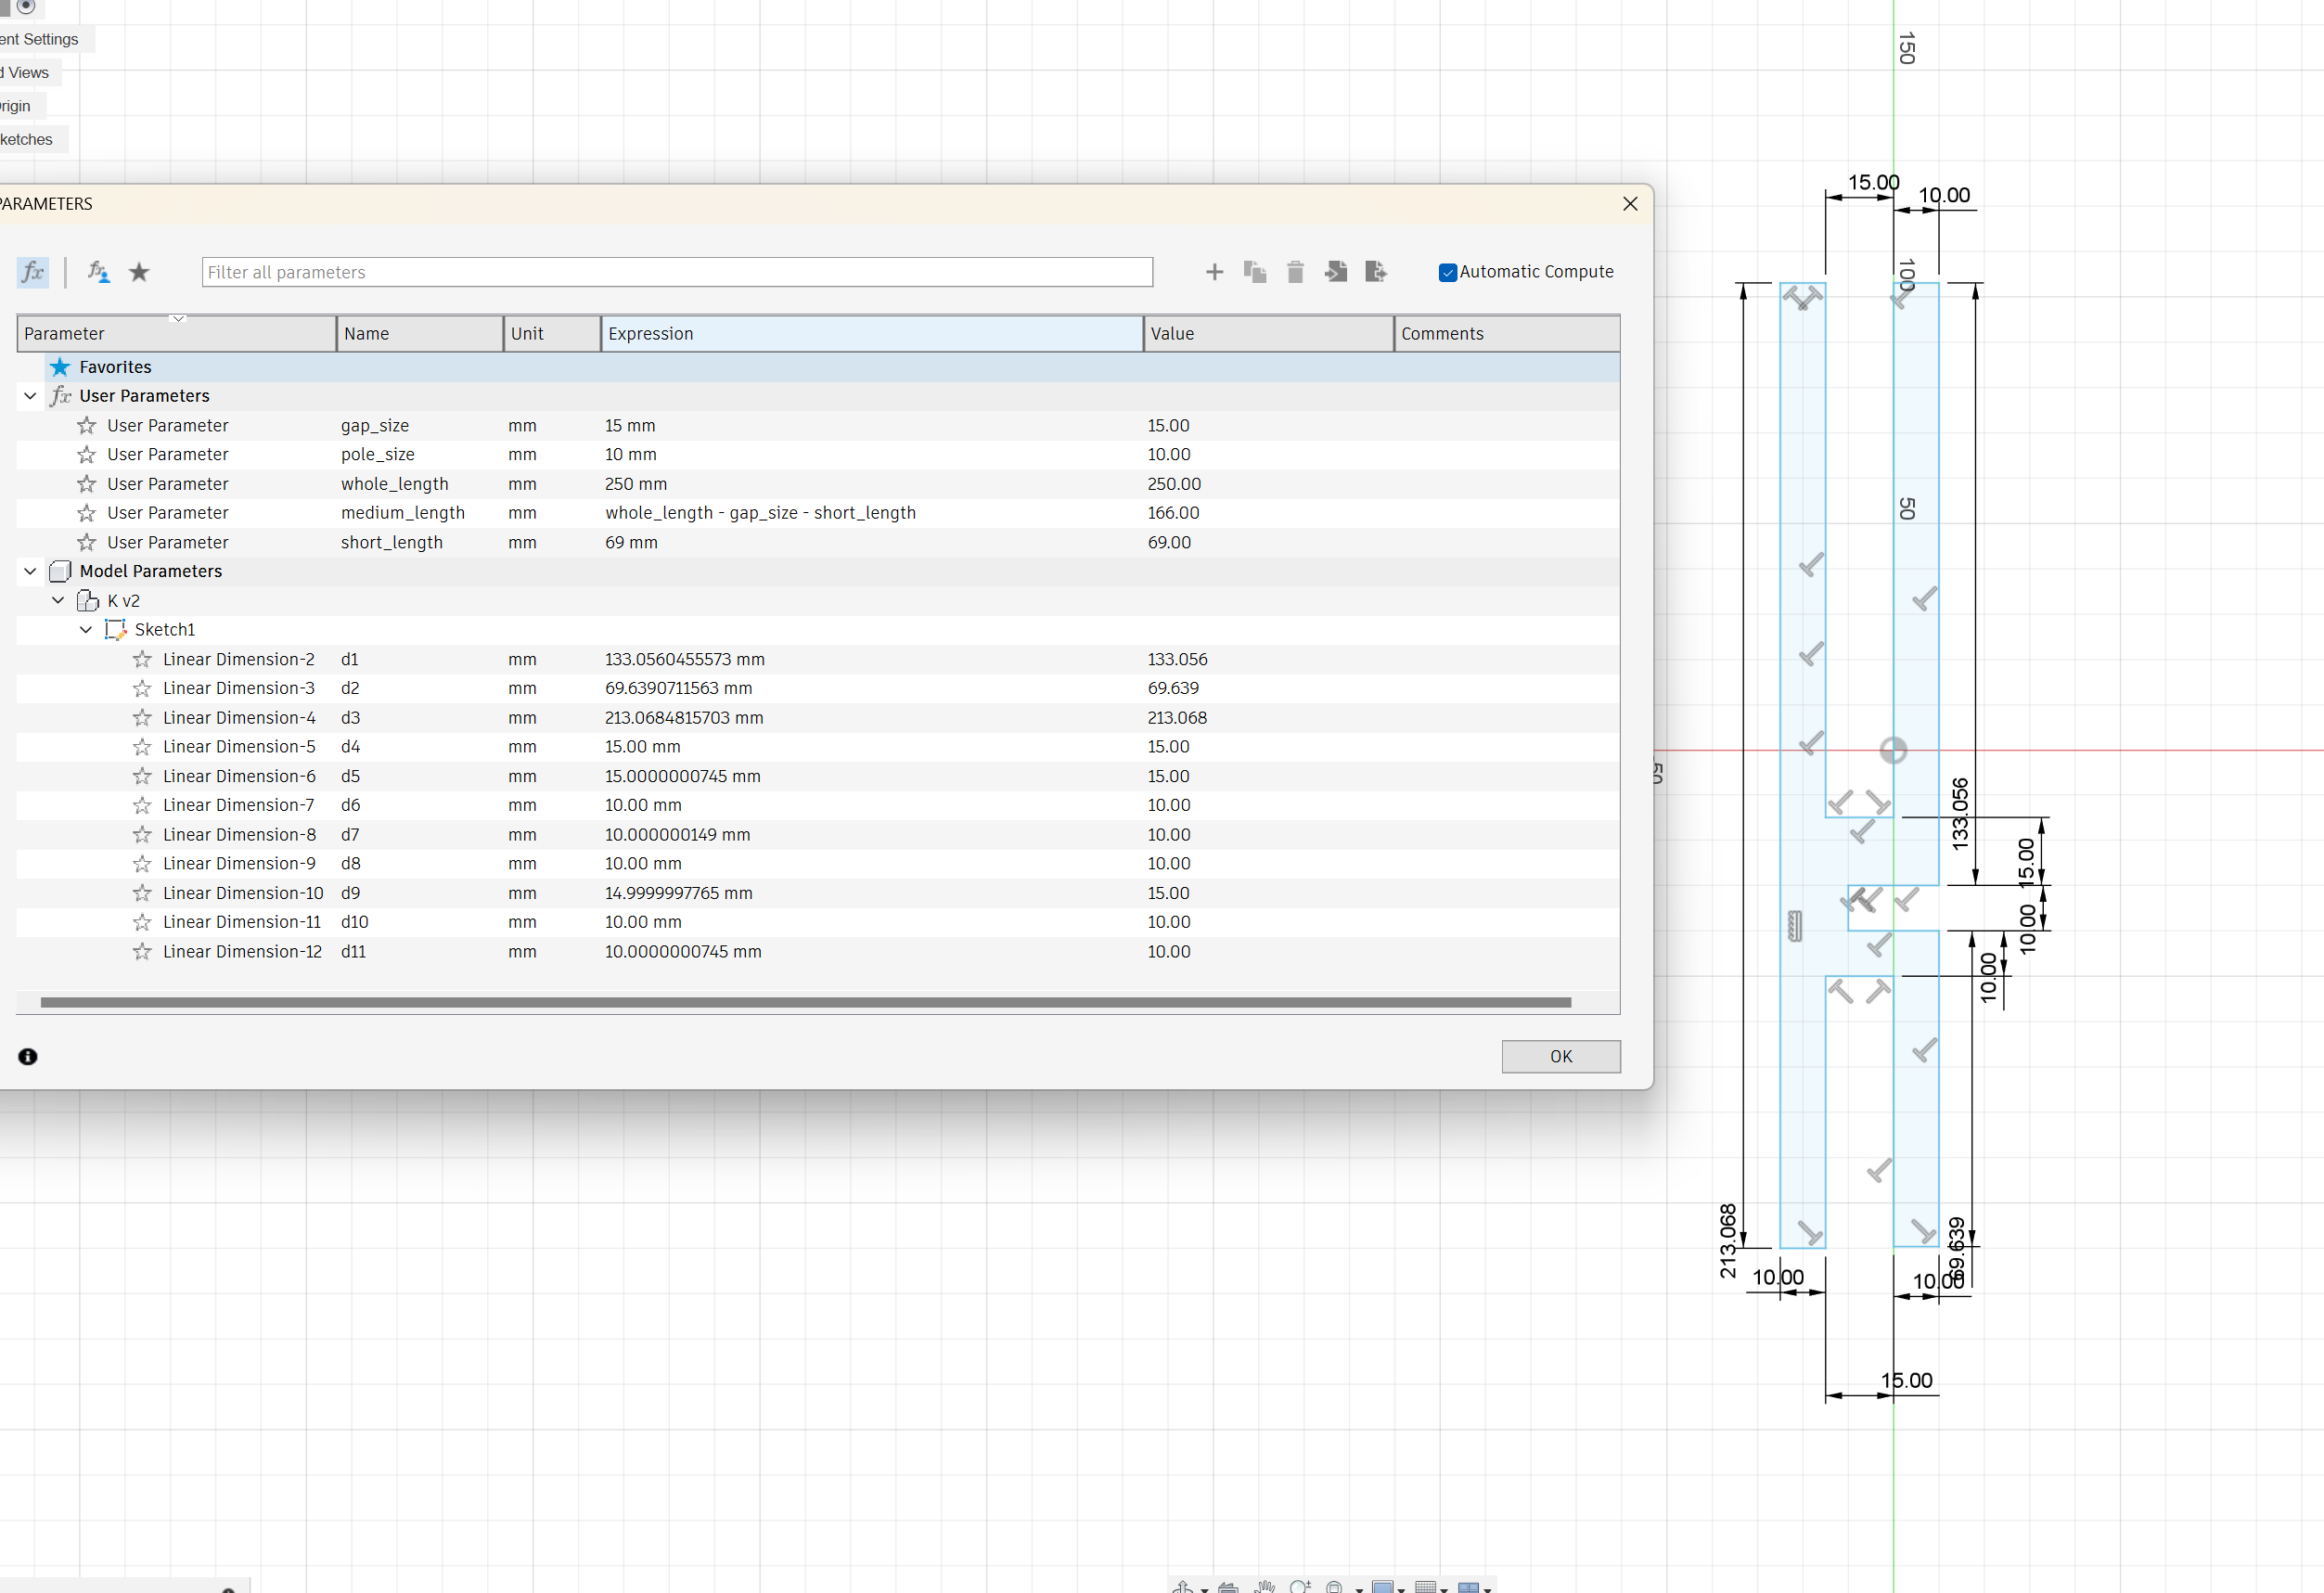Click the copy parameter icon
Viewport: 2324px width, 1593px height.
pyautogui.click(x=1254, y=272)
